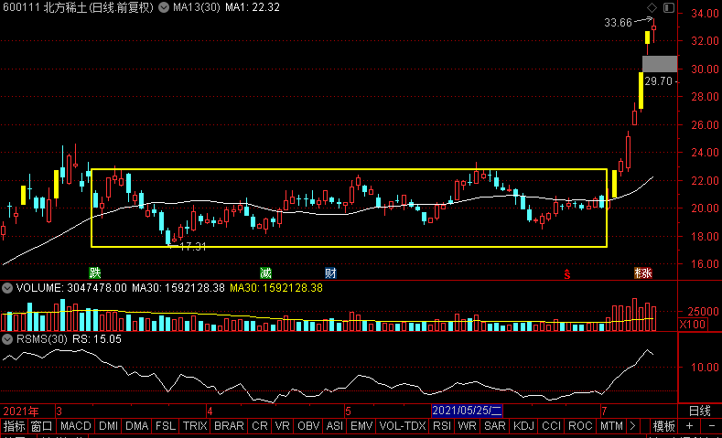Switch to the FSL indicator tab
722x438 pixels.
[166, 425]
